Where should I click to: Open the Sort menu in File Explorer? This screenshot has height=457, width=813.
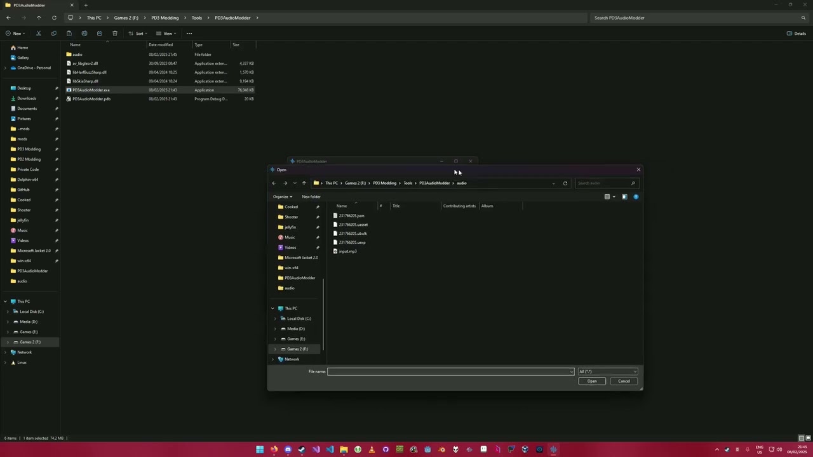tap(137, 34)
